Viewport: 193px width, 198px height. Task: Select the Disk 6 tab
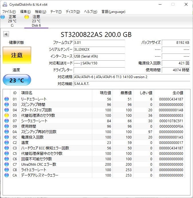pos(36,21)
